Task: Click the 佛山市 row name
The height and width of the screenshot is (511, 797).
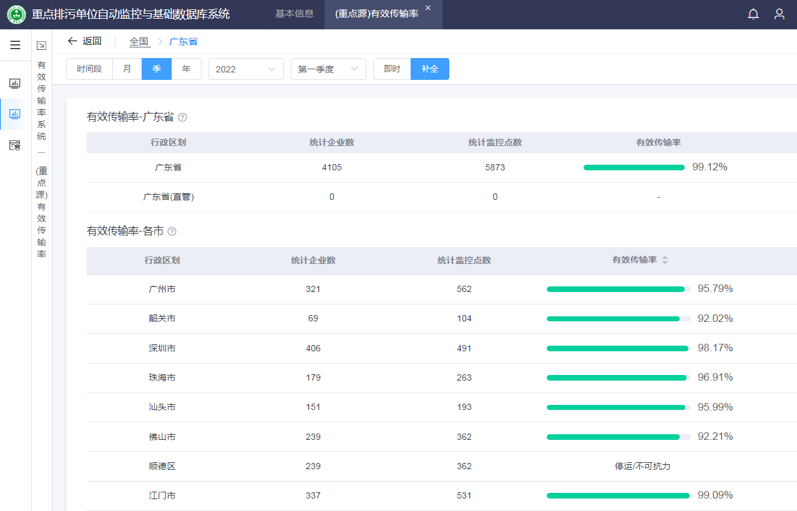Action: tap(162, 437)
